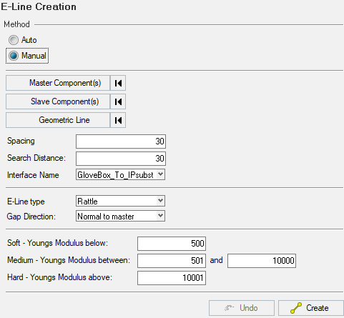Click the Create line icon
344x318 pixels.
(x=296, y=308)
